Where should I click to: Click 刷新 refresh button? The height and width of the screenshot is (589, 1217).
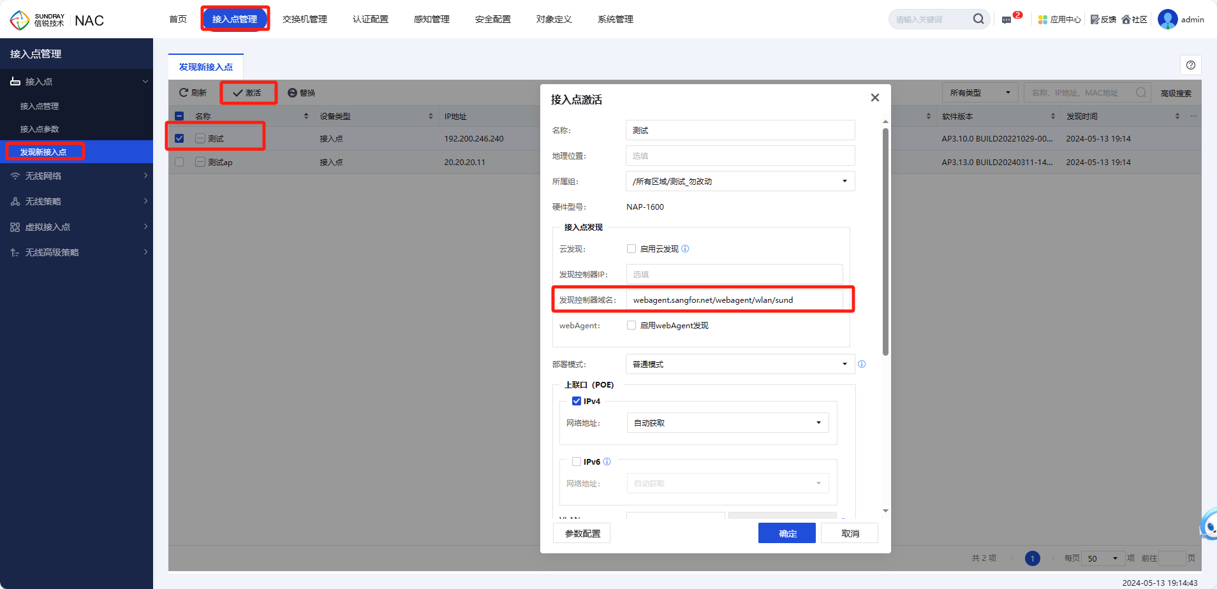[193, 93]
